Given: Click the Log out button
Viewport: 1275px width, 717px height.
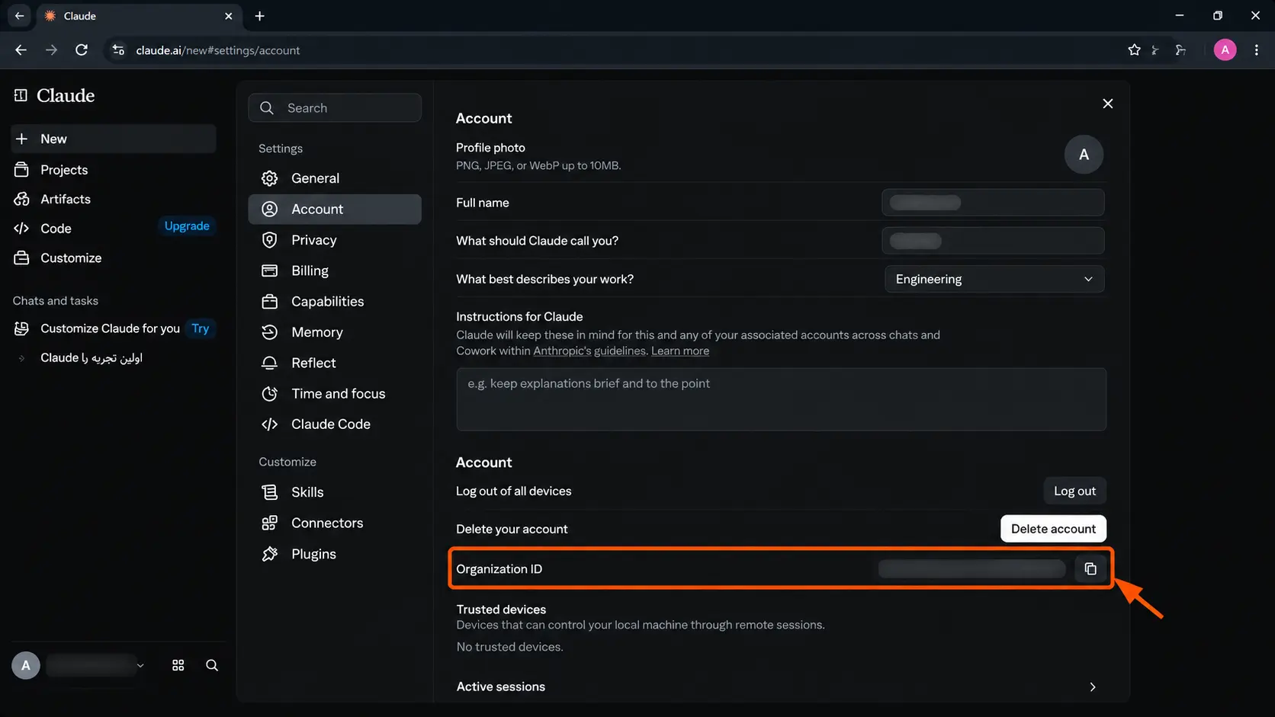Looking at the screenshot, I should click(1074, 491).
